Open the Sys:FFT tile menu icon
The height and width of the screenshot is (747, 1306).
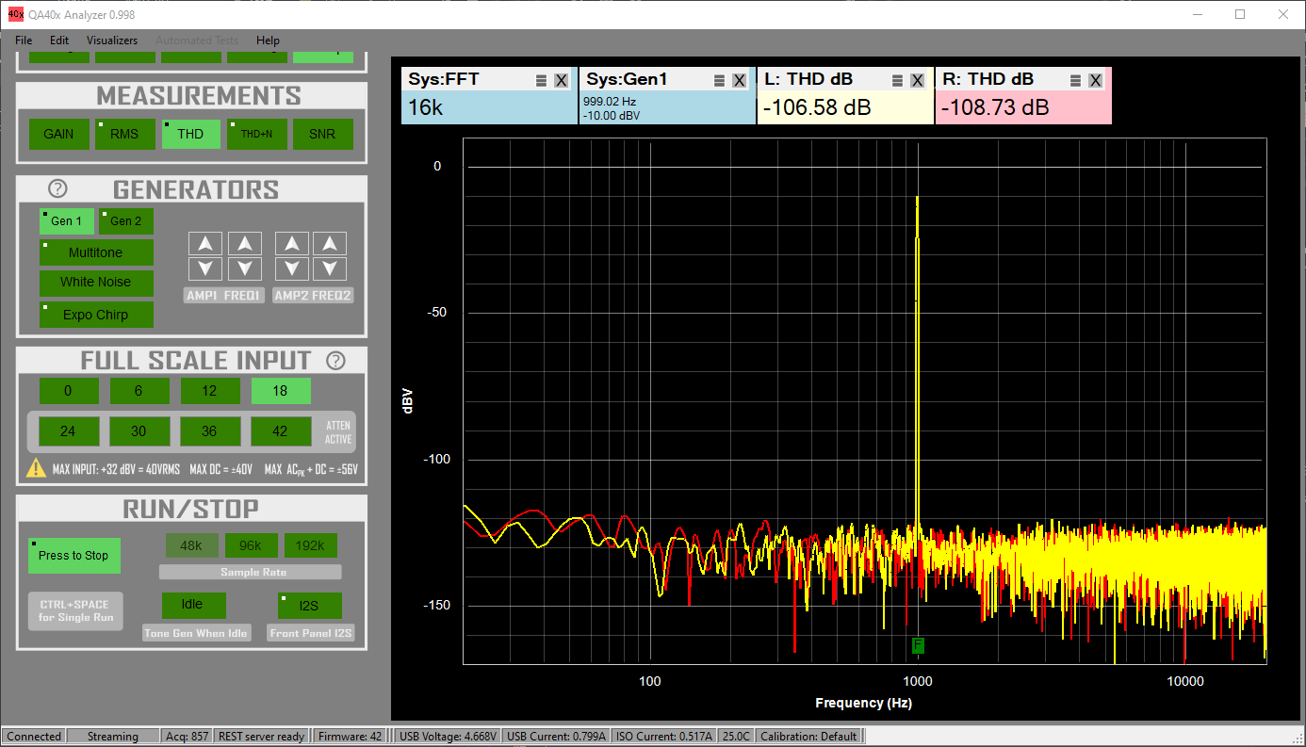[x=541, y=81]
